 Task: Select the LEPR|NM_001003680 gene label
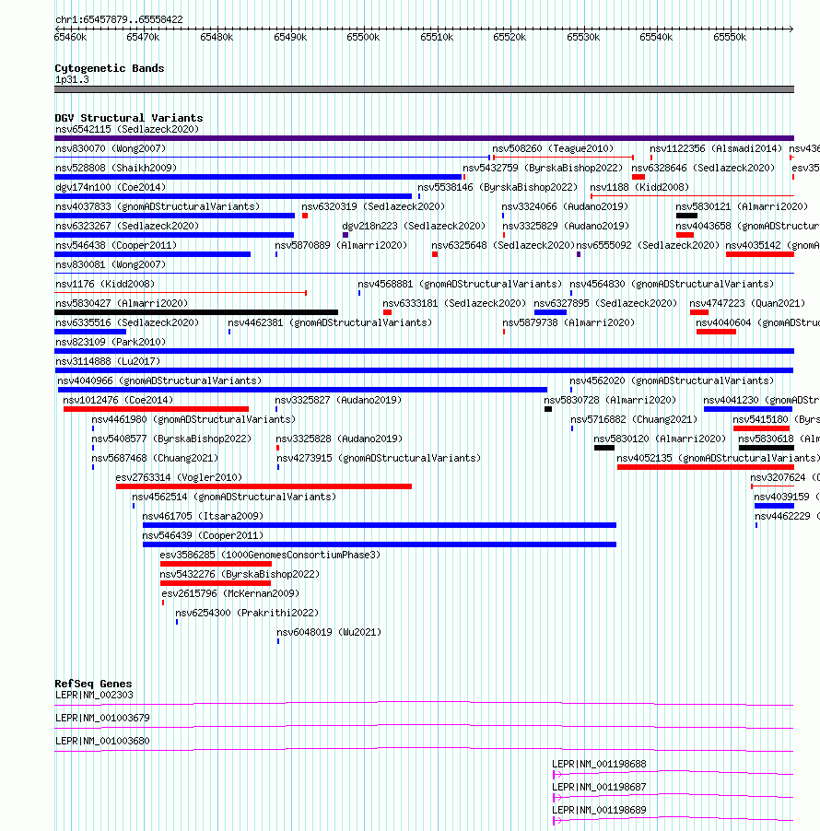pos(102,741)
